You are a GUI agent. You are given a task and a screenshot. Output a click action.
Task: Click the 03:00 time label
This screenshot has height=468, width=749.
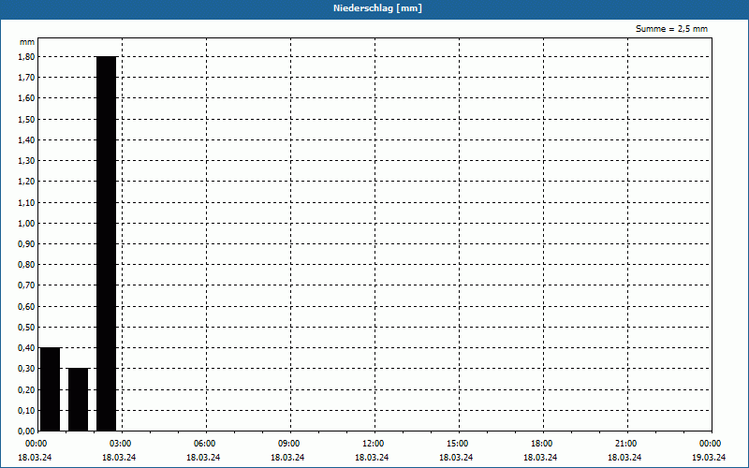coord(121,444)
